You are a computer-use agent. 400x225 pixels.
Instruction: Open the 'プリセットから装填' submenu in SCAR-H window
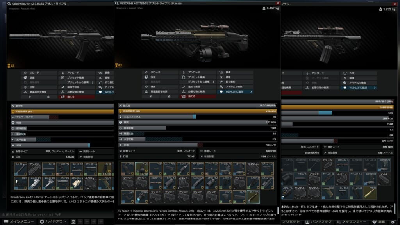[197, 82]
